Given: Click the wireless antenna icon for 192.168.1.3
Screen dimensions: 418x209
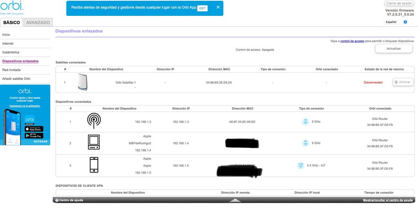Looking at the screenshot, I should tap(94, 121).
